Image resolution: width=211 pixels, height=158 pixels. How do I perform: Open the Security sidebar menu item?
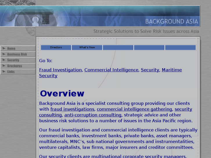pyautogui.click(x=18, y=60)
